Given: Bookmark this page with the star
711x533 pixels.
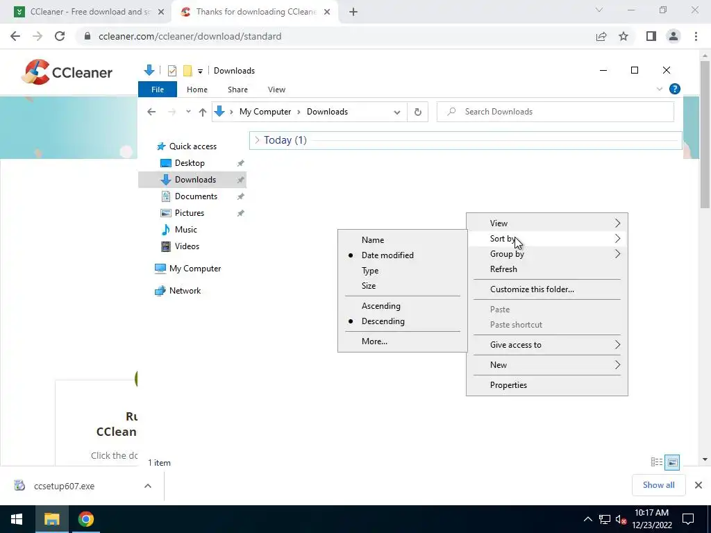Looking at the screenshot, I should [624, 36].
